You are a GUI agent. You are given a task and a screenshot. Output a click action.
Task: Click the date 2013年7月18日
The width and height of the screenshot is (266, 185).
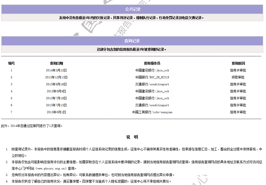tap(56, 98)
